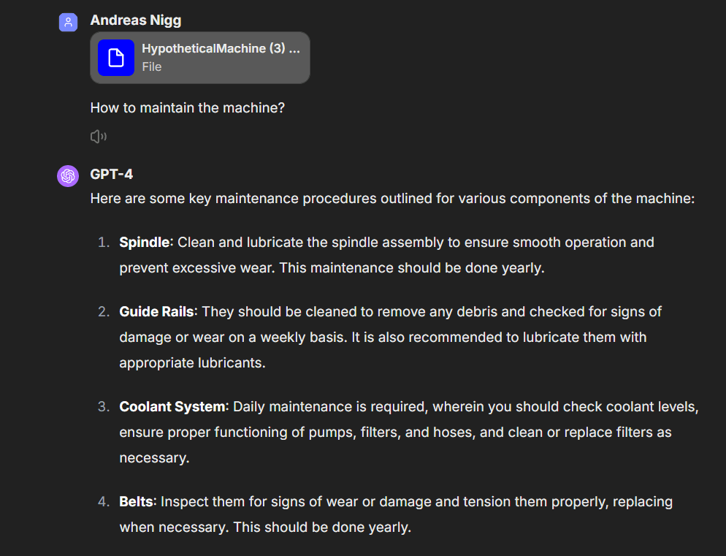Click the sentence "This should be done yearly."

point(322,527)
